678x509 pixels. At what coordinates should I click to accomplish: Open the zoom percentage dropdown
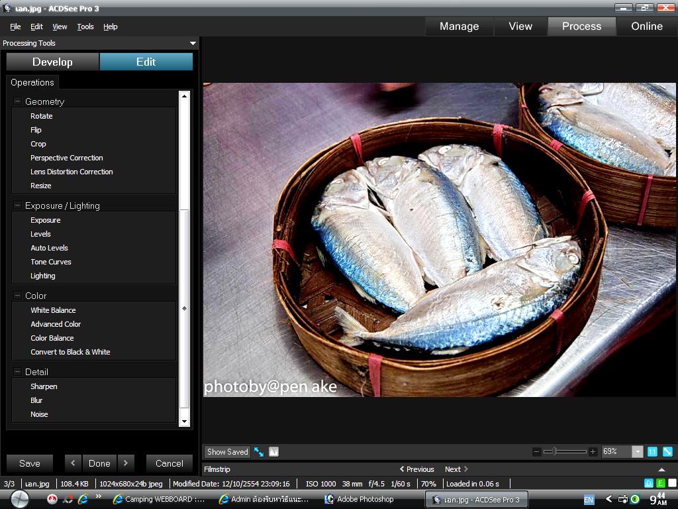coord(637,451)
